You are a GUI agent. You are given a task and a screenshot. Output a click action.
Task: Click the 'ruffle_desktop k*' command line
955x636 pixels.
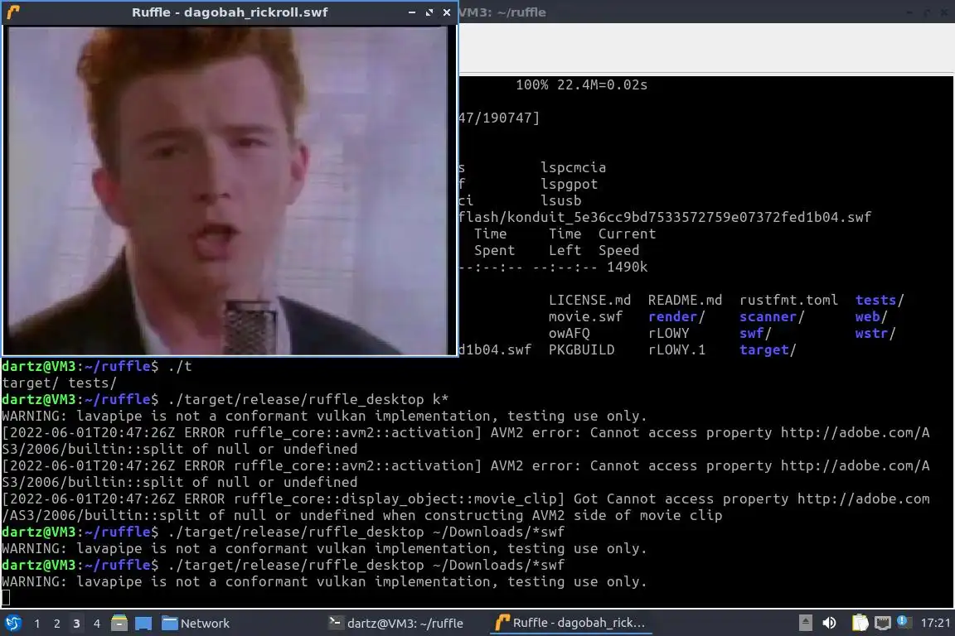pos(225,399)
